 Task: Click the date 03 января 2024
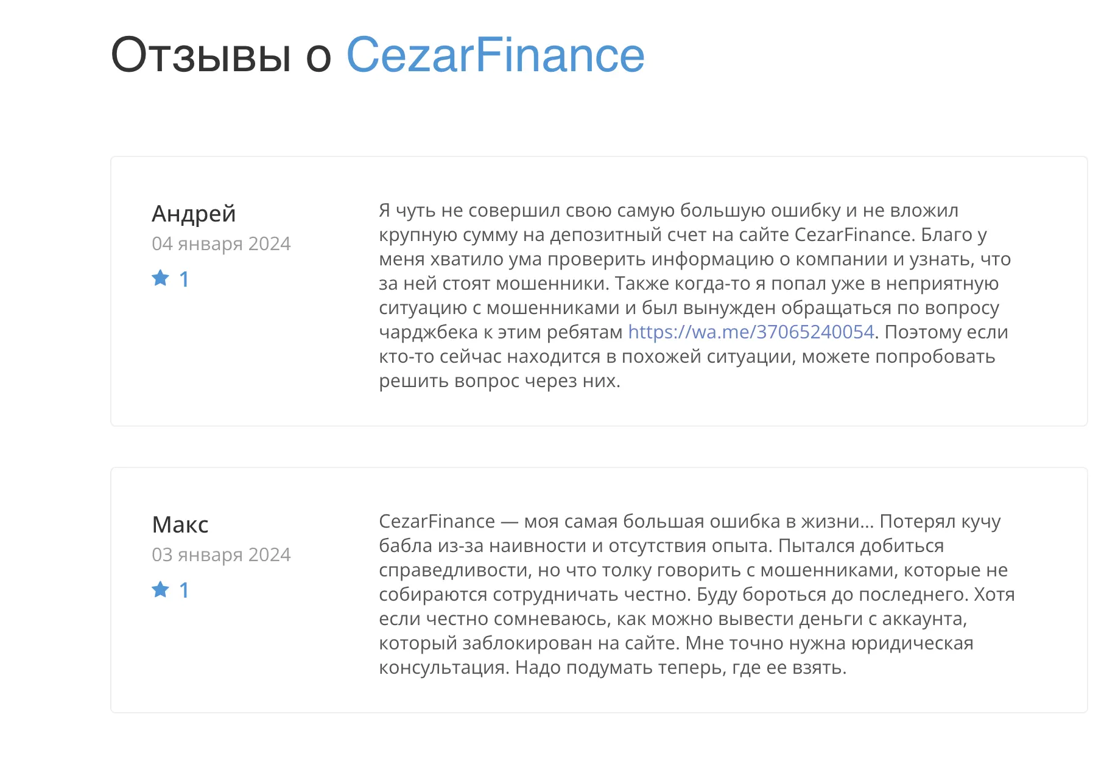tap(221, 555)
